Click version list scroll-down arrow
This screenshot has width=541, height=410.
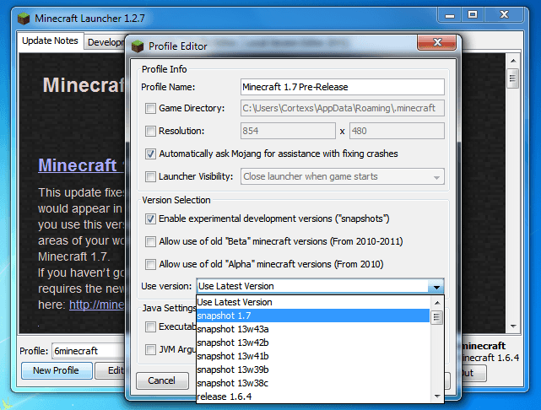[x=437, y=397]
